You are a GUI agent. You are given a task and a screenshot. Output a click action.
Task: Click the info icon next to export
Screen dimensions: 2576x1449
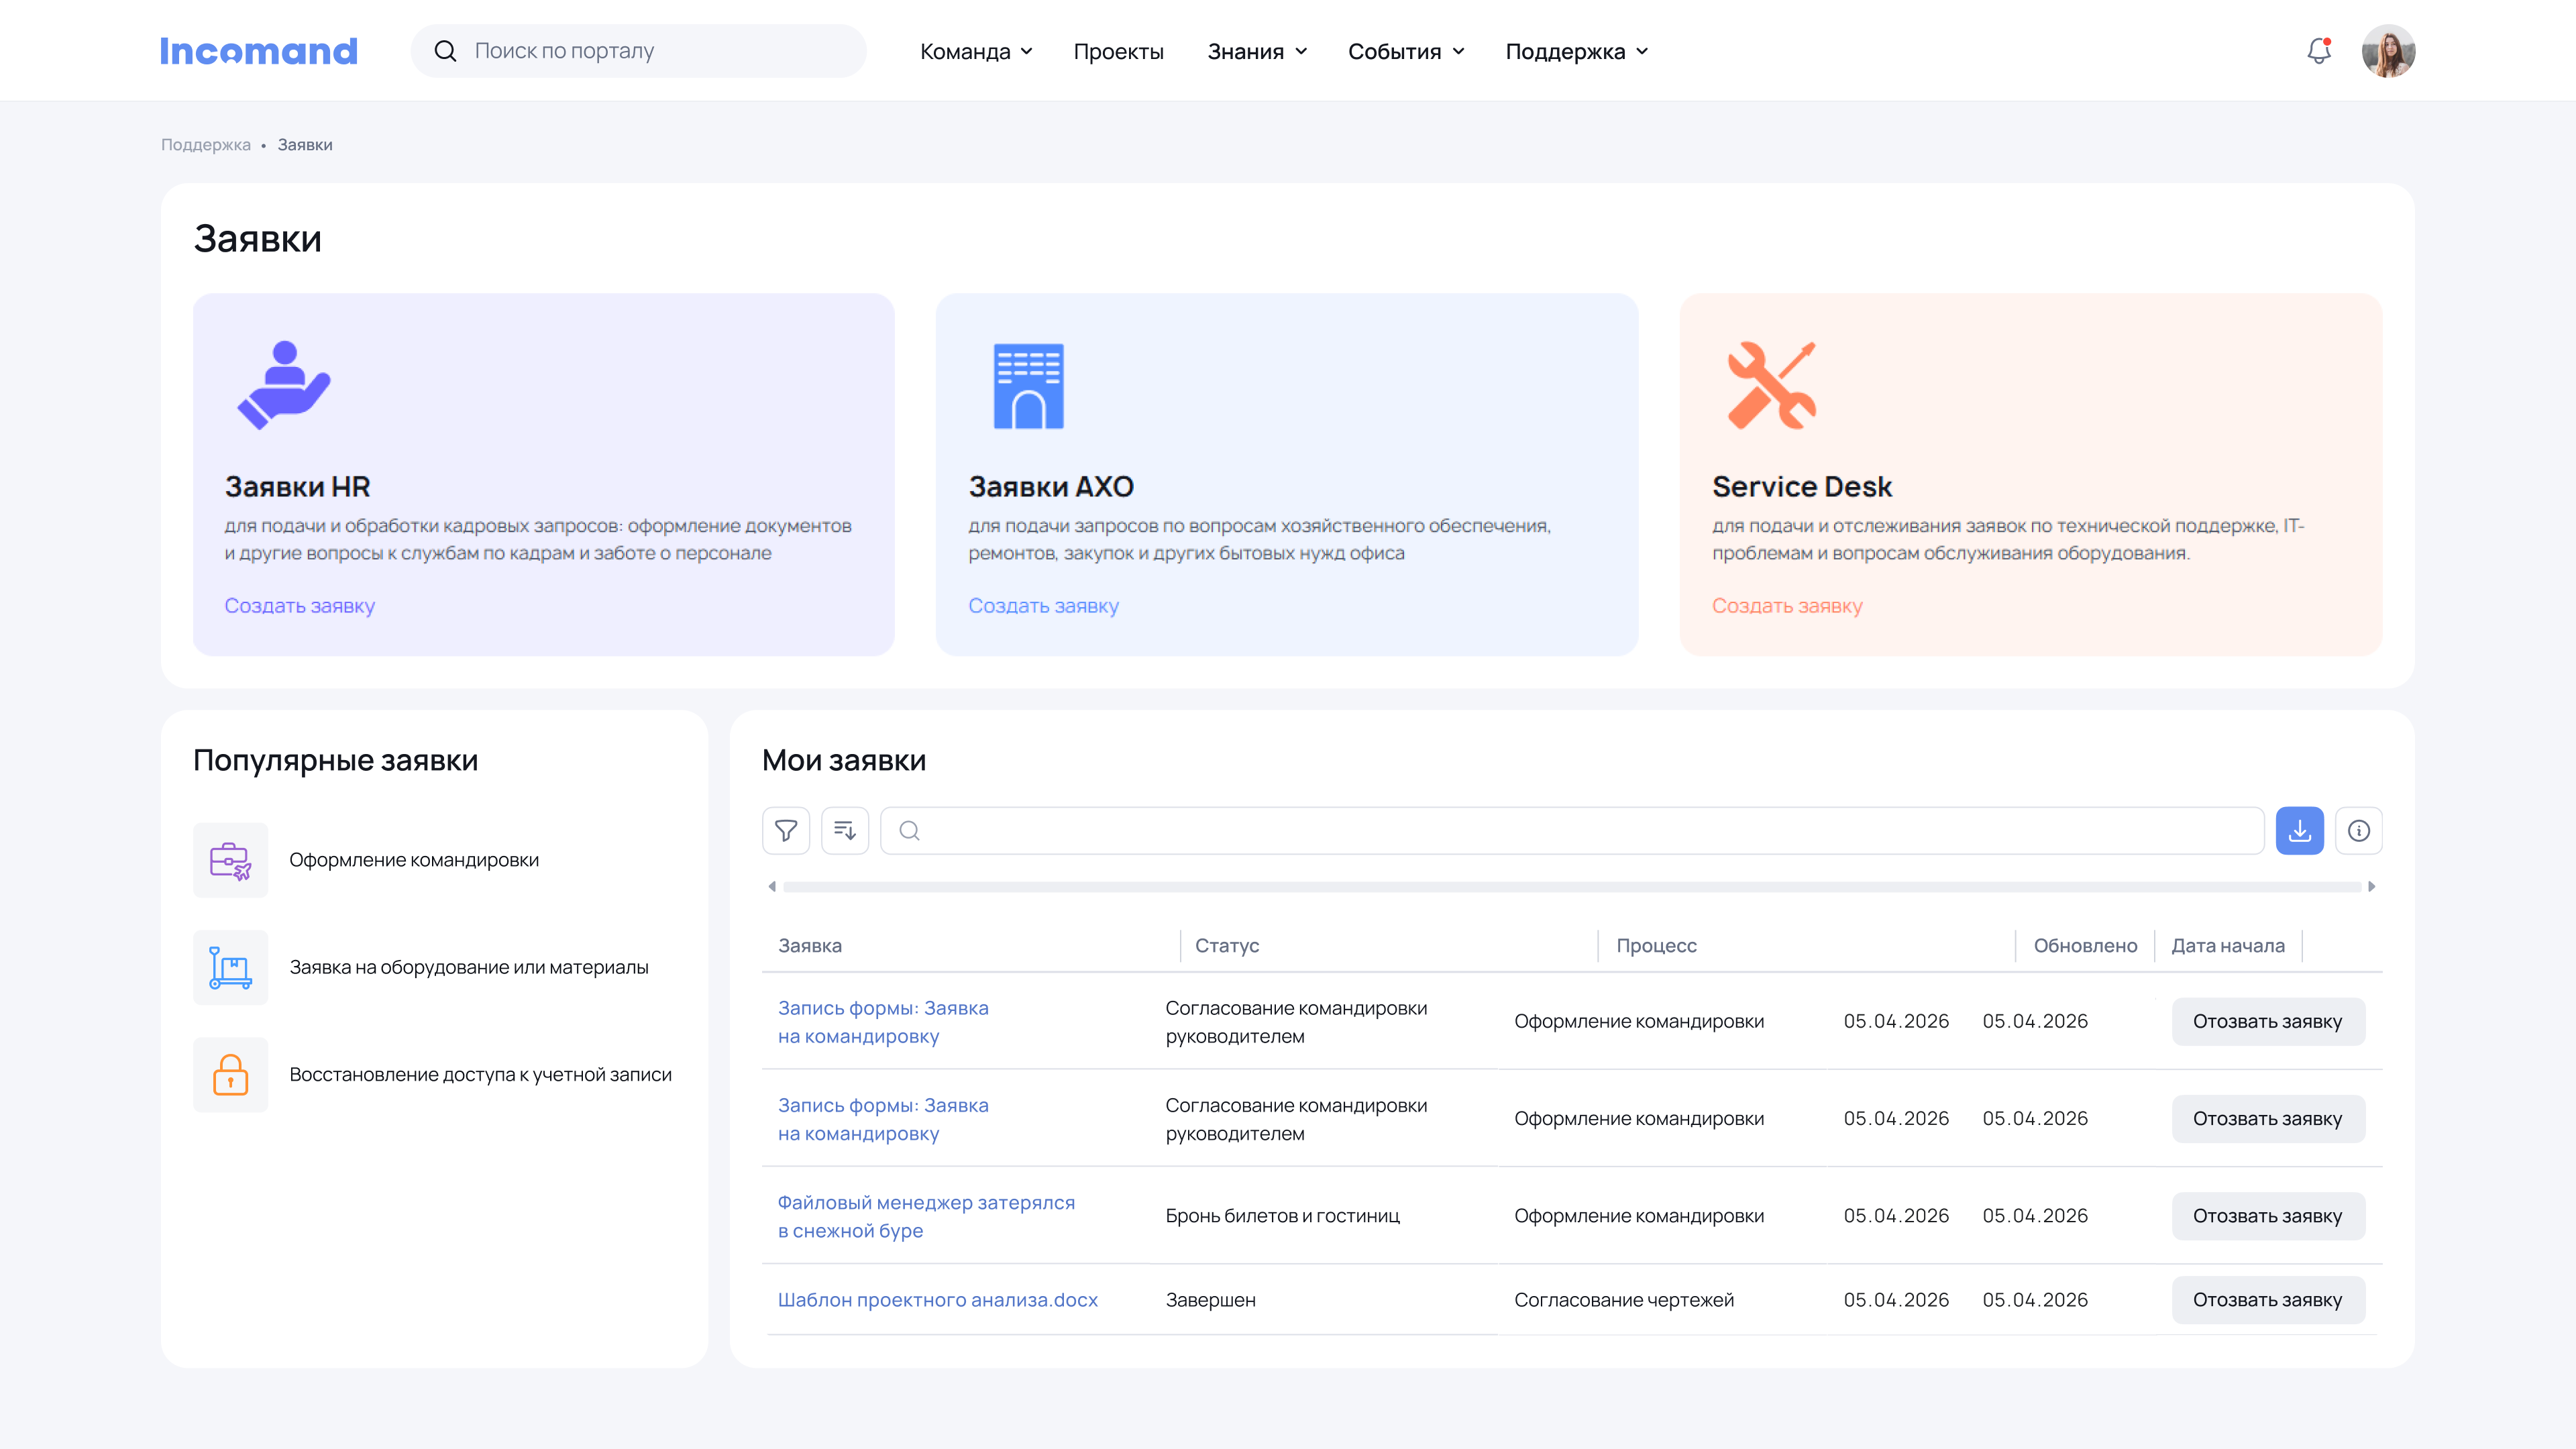(x=2359, y=830)
